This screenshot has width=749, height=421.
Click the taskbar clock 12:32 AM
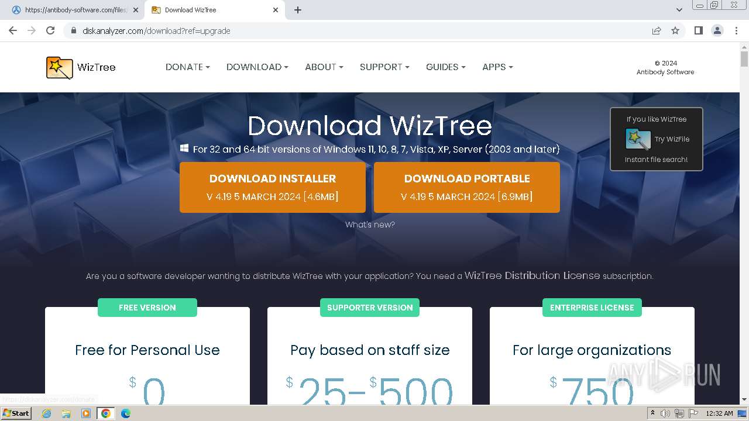[719, 413]
